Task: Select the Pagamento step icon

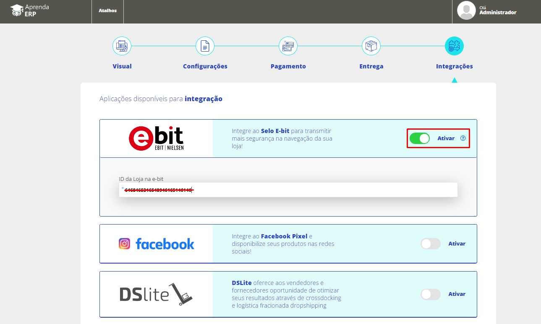Action: click(x=288, y=46)
